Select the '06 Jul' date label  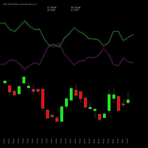tap(99, 141)
